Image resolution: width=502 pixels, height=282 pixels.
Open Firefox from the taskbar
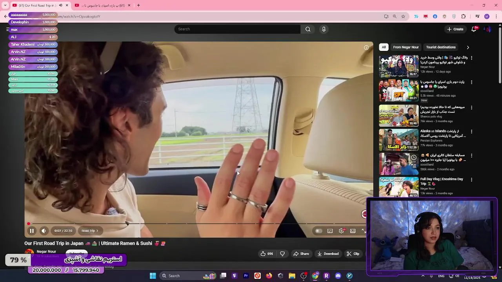pos(269,276)
